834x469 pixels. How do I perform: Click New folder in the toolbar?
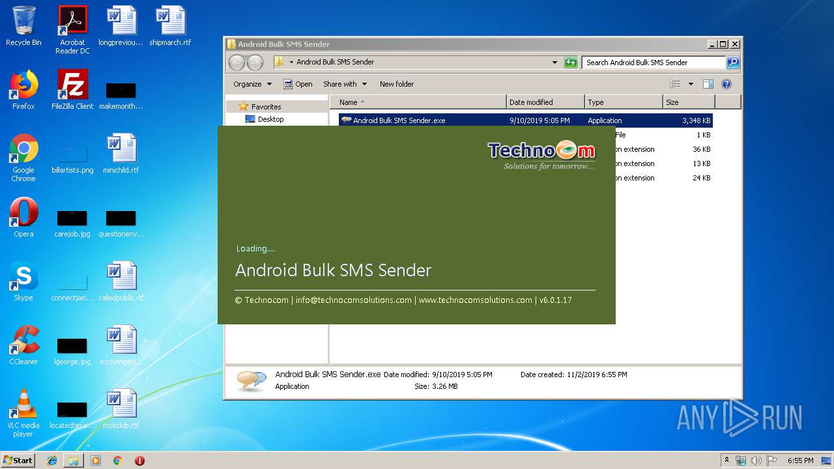(x=397, y=84)
